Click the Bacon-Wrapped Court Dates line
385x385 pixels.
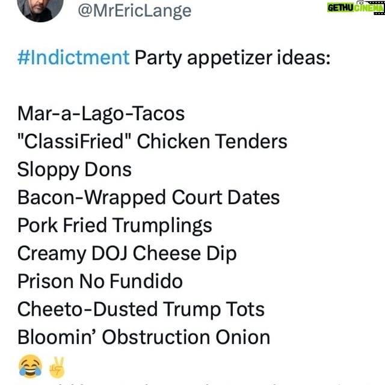tap(149, 198)
